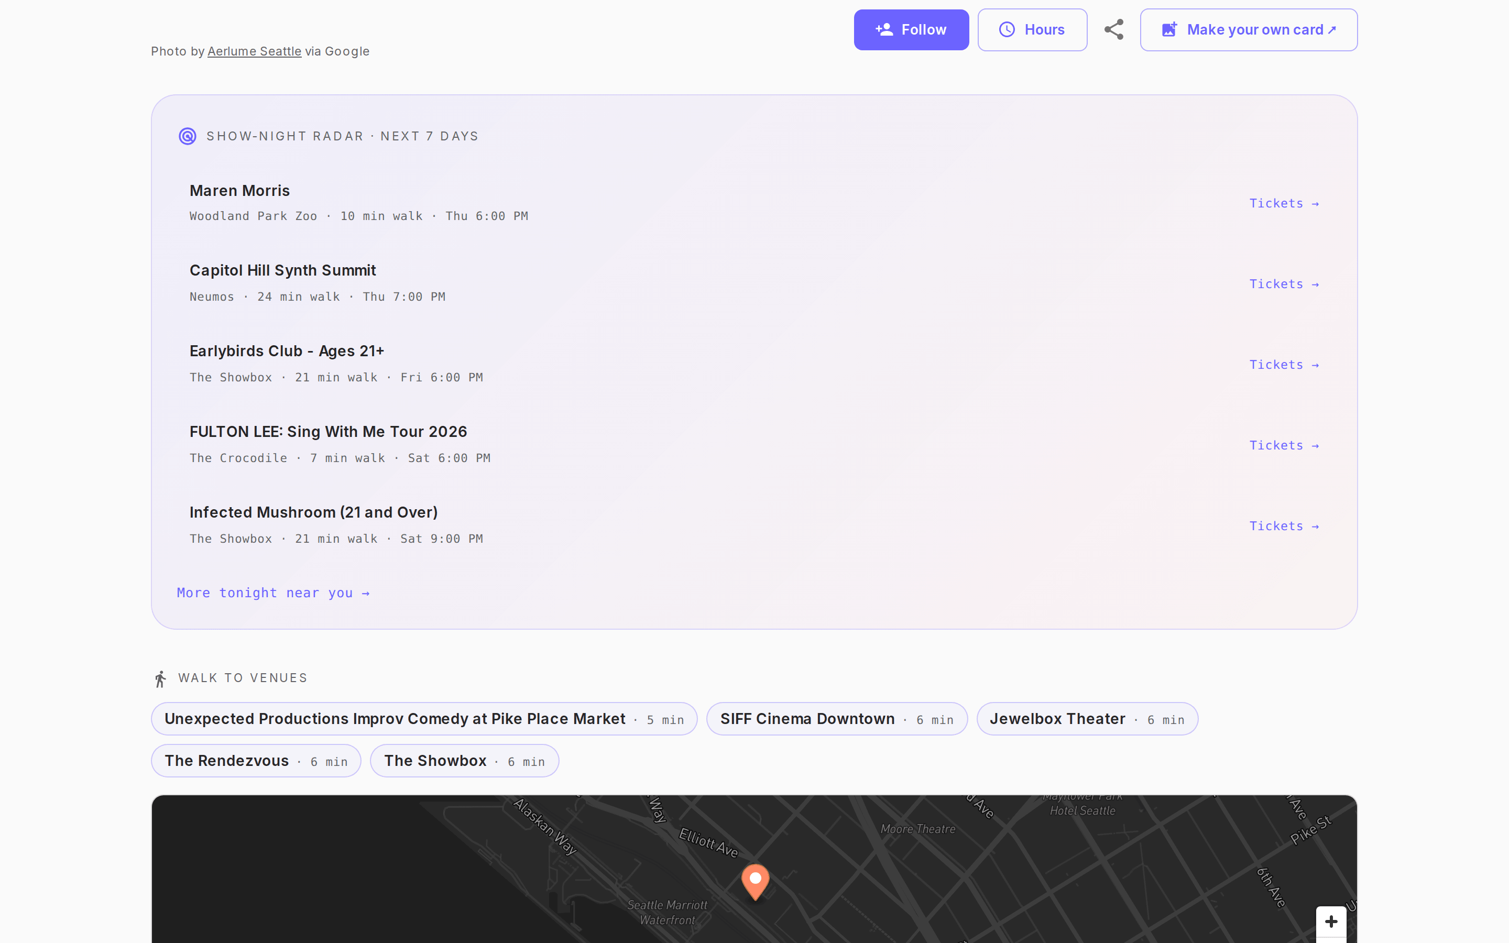Open the Hours button with clock icon
This screenshot has width=1509, height=943.
click(1032, 29)
